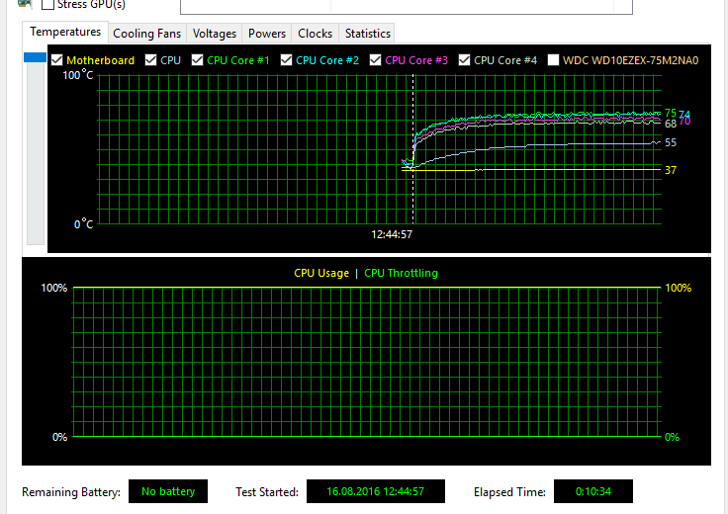
Task: Toggle CPU Core #1 checkbox
Action: pos(197,60)
